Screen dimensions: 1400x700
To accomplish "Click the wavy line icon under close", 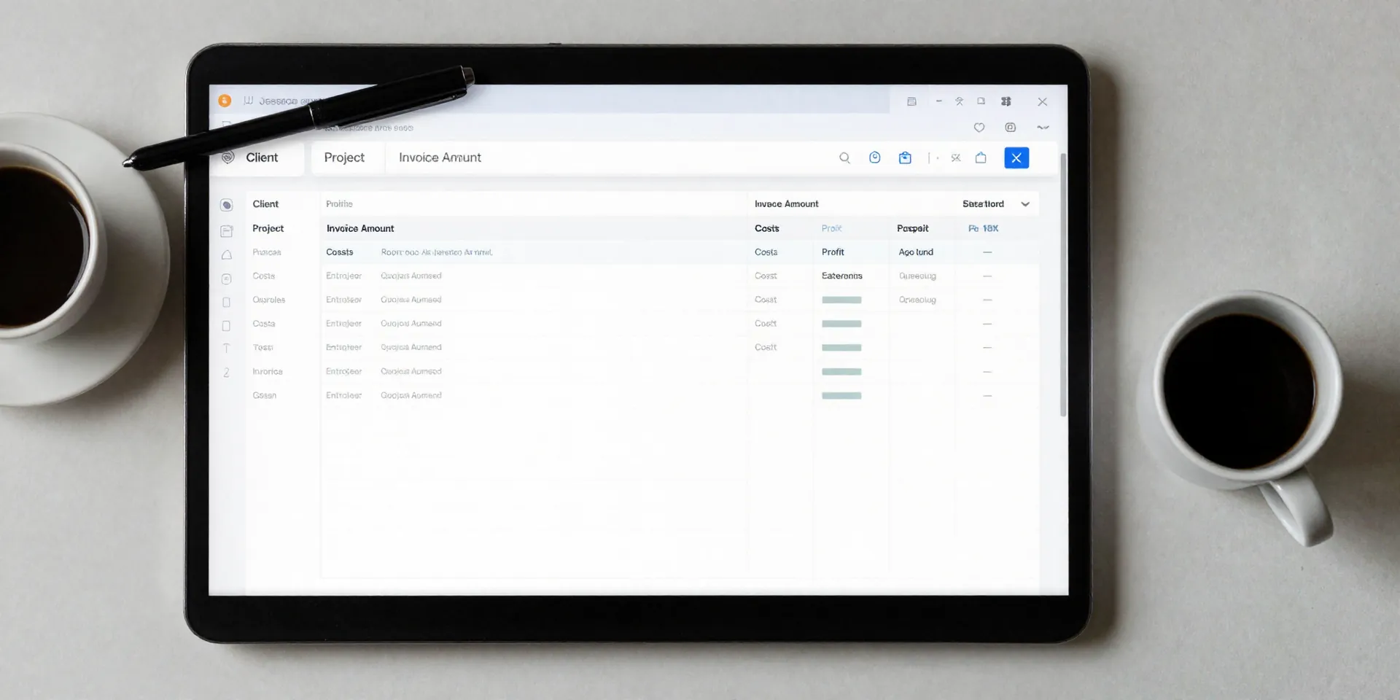I will coord(1043,128).
